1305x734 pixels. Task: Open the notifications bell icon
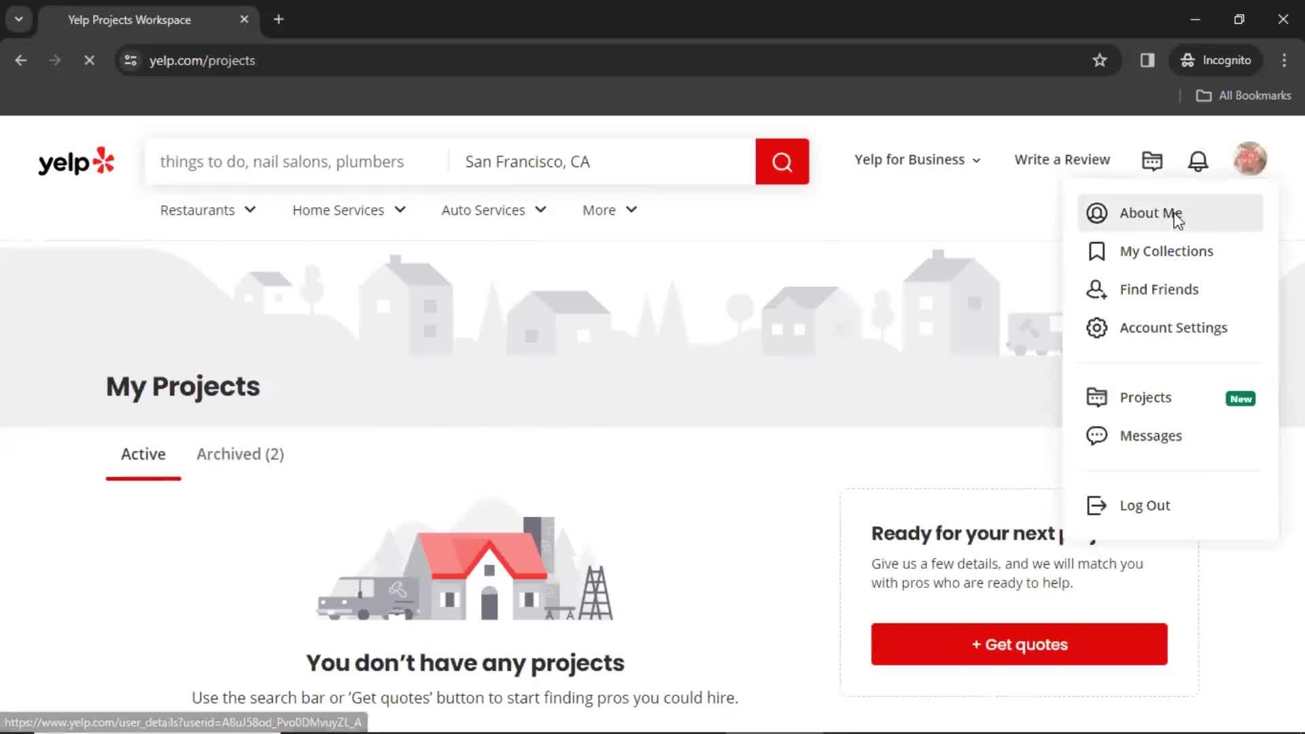1198,160
